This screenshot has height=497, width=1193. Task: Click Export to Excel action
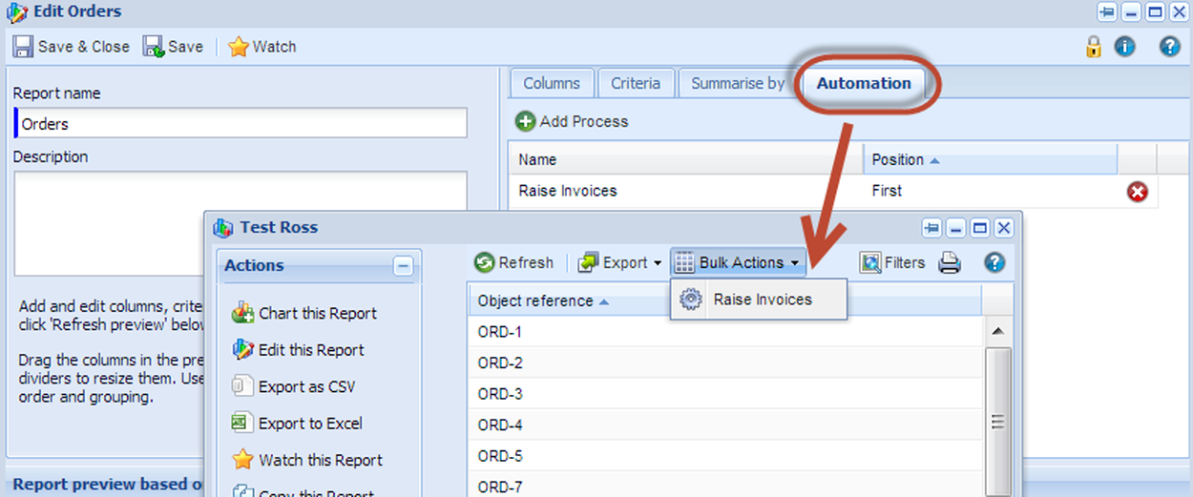click(x=309, y=424)
